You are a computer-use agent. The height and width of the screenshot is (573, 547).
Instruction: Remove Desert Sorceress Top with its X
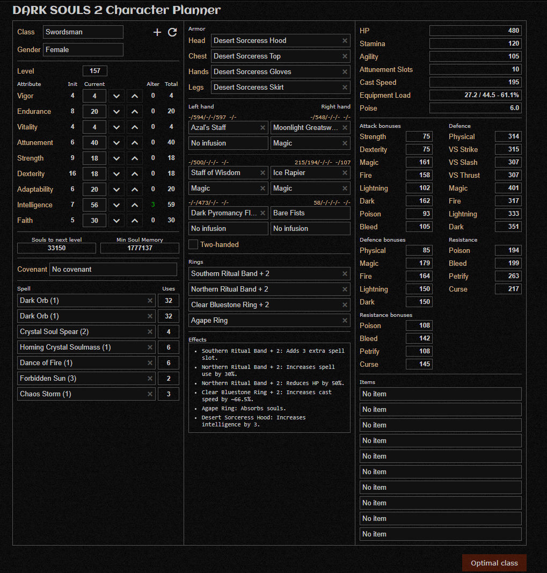[x=345, y=56]
